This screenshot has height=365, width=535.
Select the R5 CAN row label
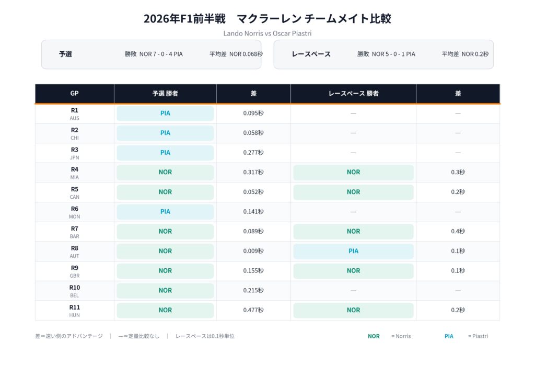[74, 193]
